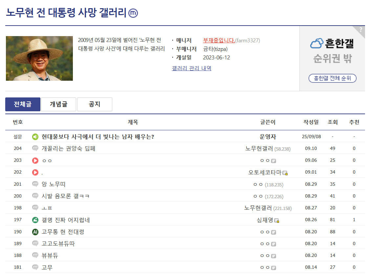This screenshot has height=275, width=368.
Task: Click the red 부재중입니다. manager link
Action: click(219, 40)
